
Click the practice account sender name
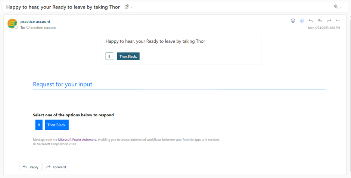pos(35,22)
